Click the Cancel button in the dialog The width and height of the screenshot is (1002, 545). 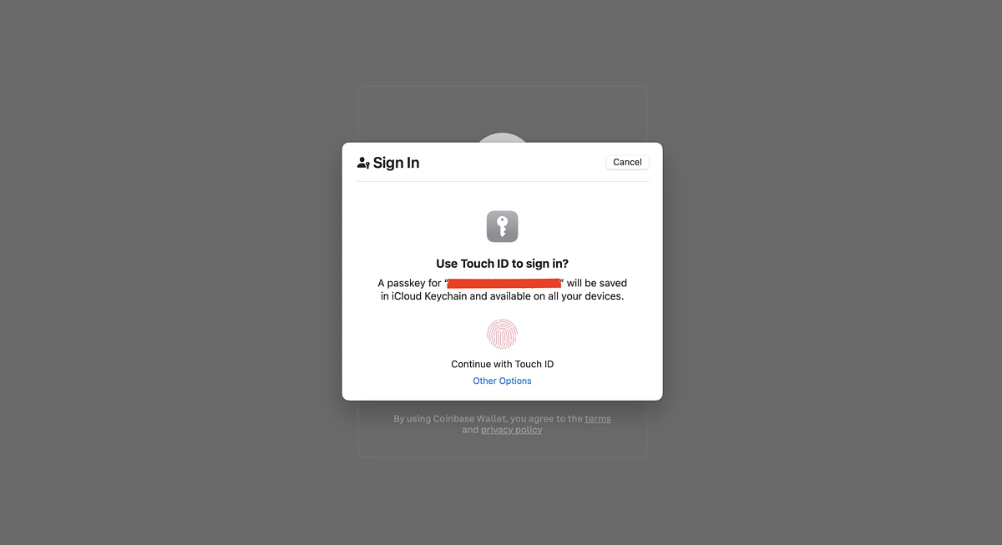coord(627,162)
